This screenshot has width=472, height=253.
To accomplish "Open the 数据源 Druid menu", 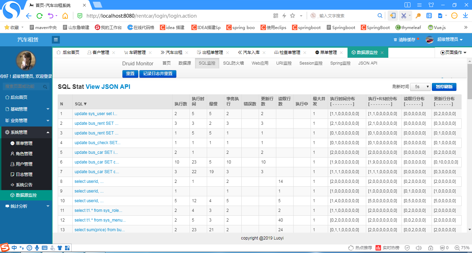I will click(185, 63).
